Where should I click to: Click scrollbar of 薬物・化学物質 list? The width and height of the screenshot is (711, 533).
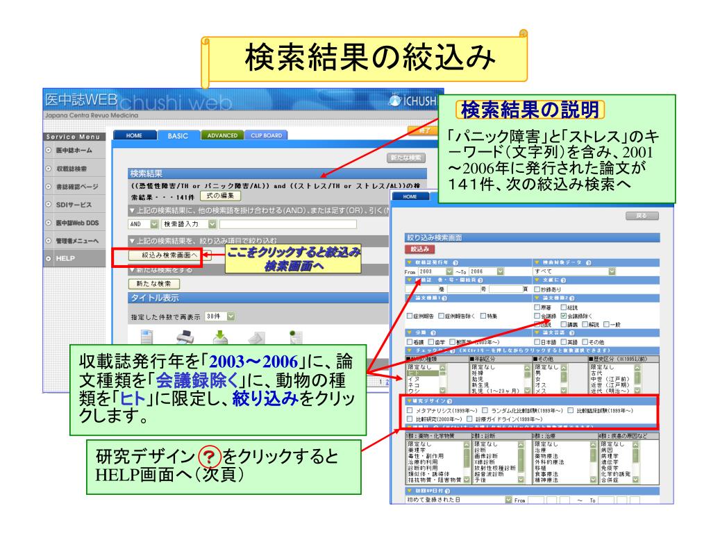point(466,462)
